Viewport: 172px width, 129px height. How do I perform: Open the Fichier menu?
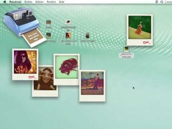pyautogui.click(x=28, y=2)
